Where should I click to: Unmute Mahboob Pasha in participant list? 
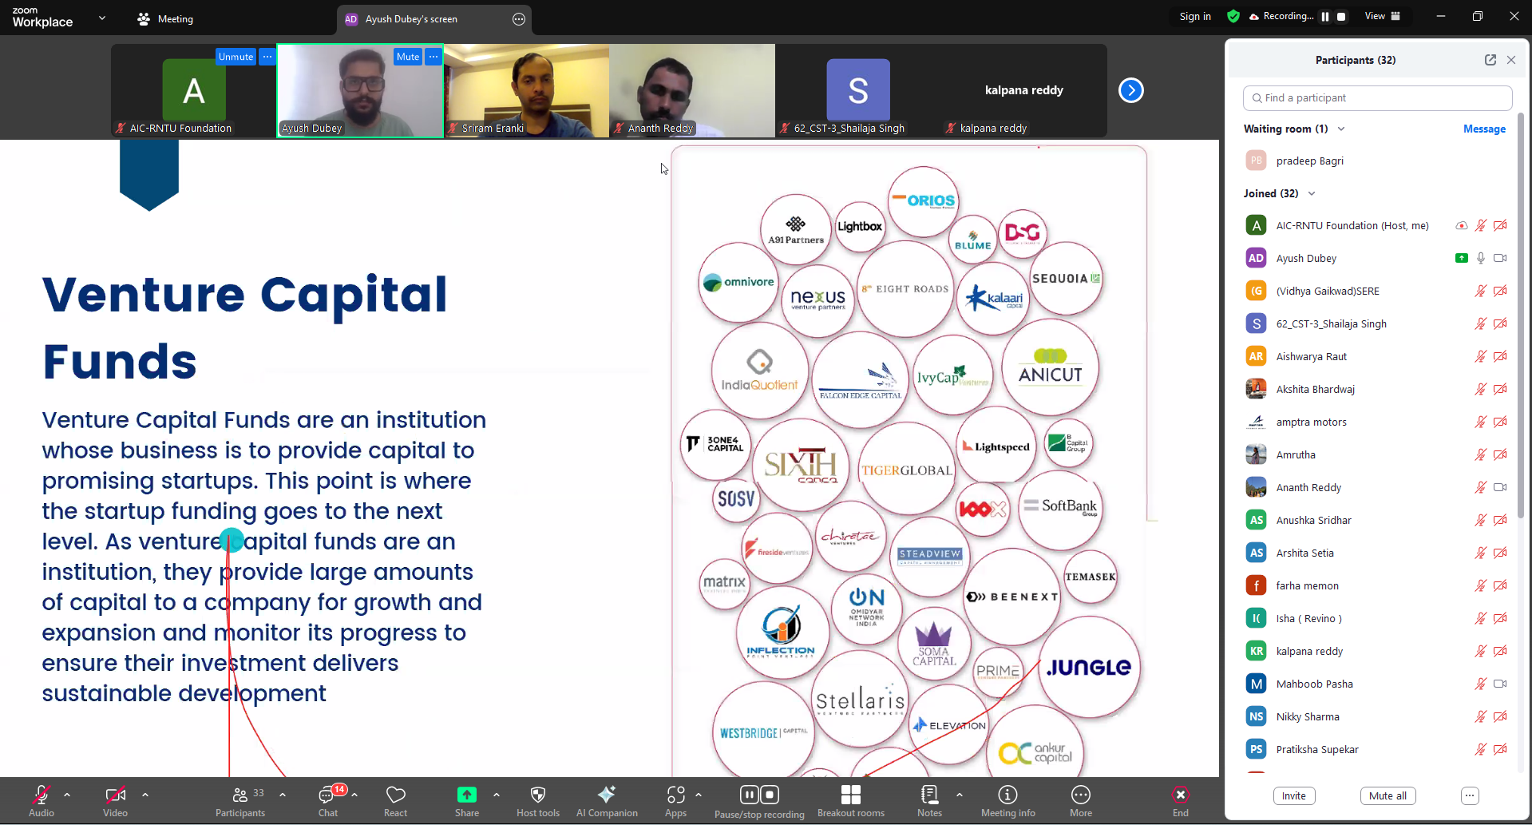click(x=1480, y=684)
